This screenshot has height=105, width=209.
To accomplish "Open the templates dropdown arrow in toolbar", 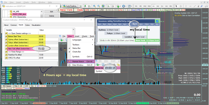I will pos(131,6).
